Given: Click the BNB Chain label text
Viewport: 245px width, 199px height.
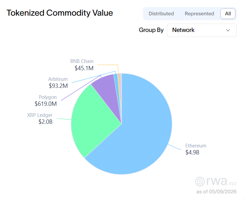Looking at the screenshot, I should click(x=82, y=61).
